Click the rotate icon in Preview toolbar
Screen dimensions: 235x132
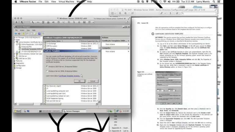coord(170,13)
